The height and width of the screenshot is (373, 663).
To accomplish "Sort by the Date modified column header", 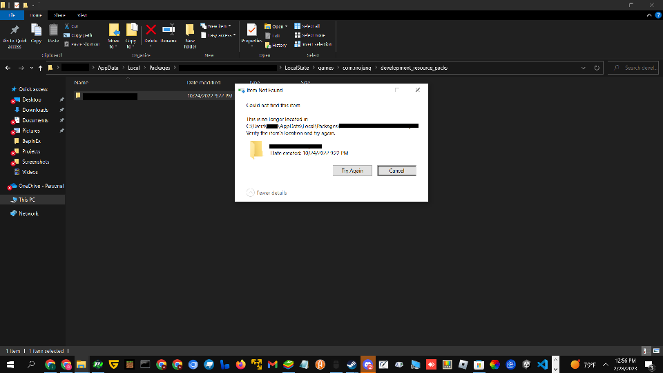I will pos(203,82).
